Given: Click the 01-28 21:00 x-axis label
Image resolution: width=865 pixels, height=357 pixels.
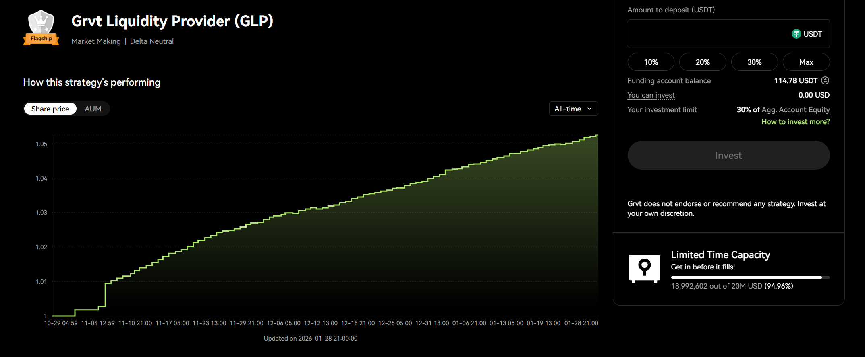Looking at the screenshot, I should point(581,323).
